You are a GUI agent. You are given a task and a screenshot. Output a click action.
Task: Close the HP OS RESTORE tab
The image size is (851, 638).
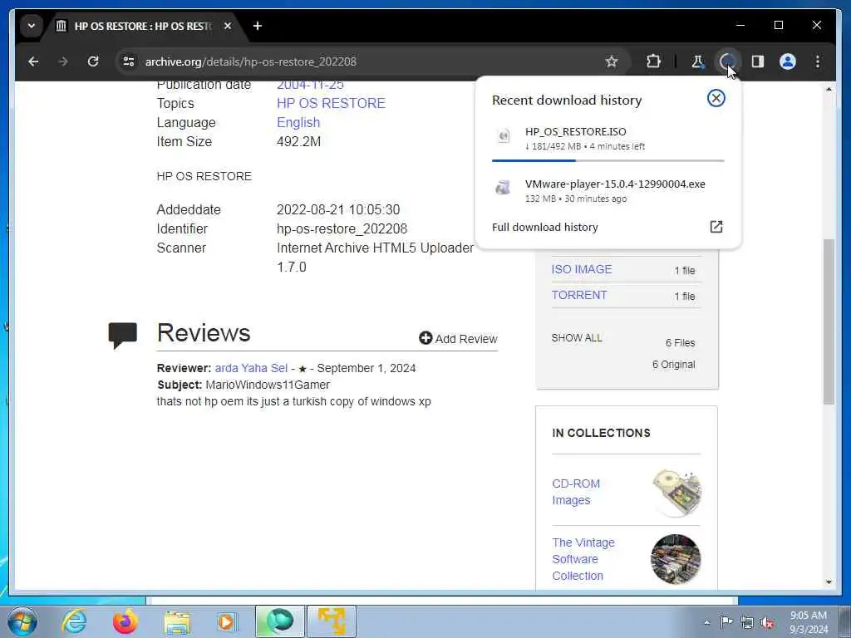coord(228,26)
